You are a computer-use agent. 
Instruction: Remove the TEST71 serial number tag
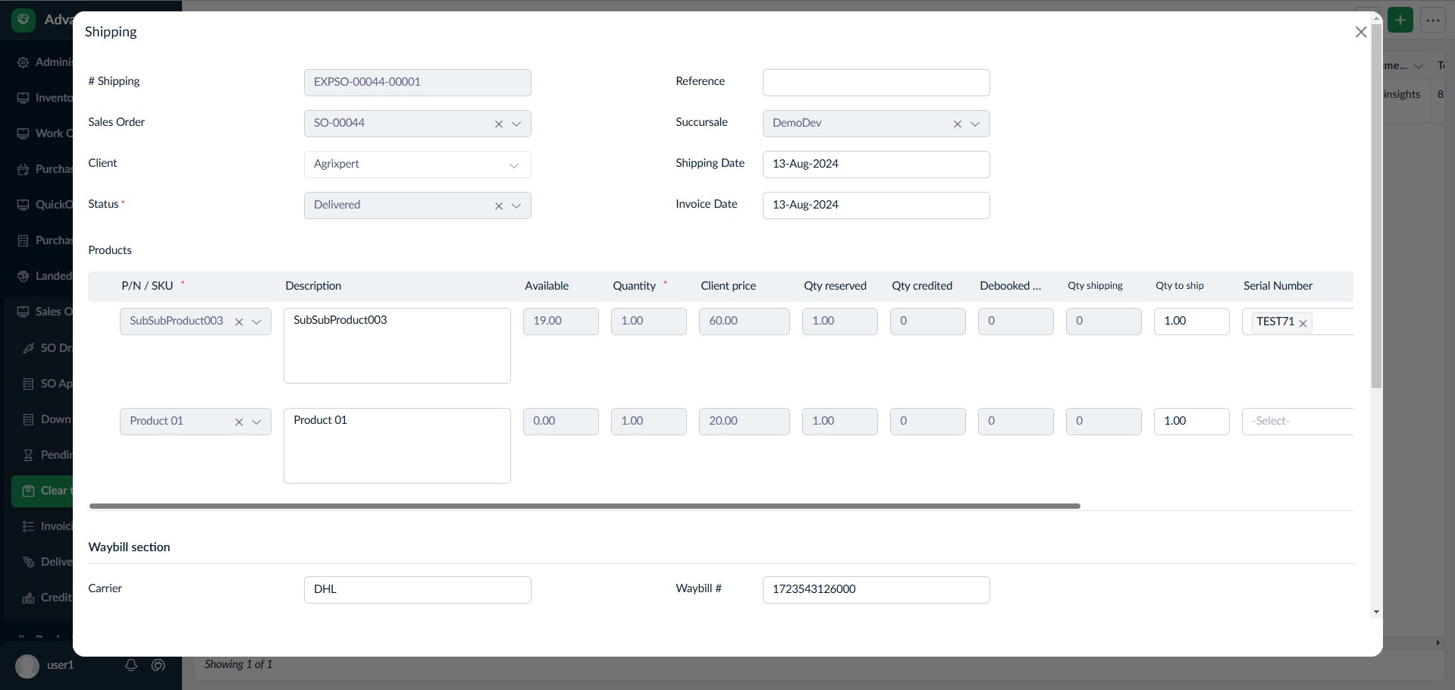1303,323
